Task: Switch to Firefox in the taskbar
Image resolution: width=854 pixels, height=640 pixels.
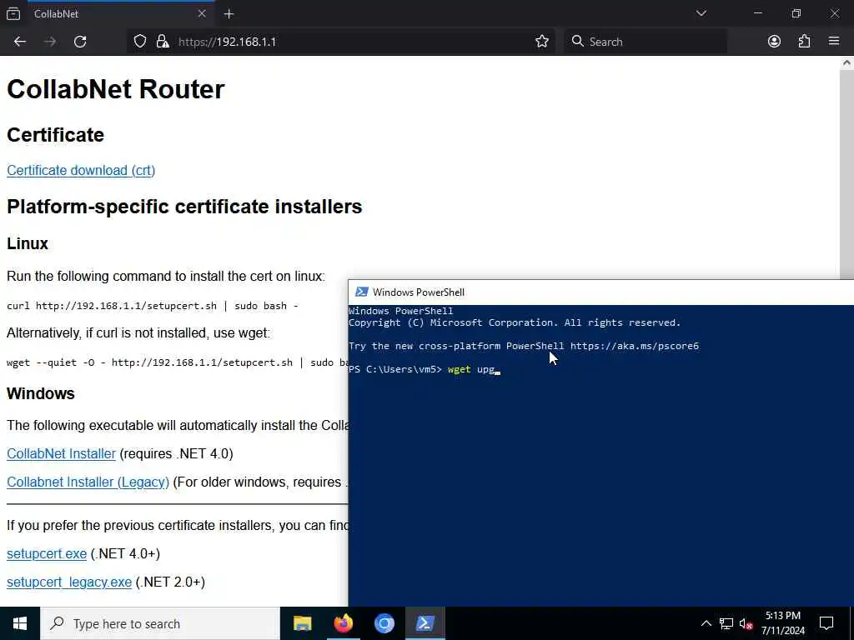Action: pyautogui.click(x=343, y=623)
